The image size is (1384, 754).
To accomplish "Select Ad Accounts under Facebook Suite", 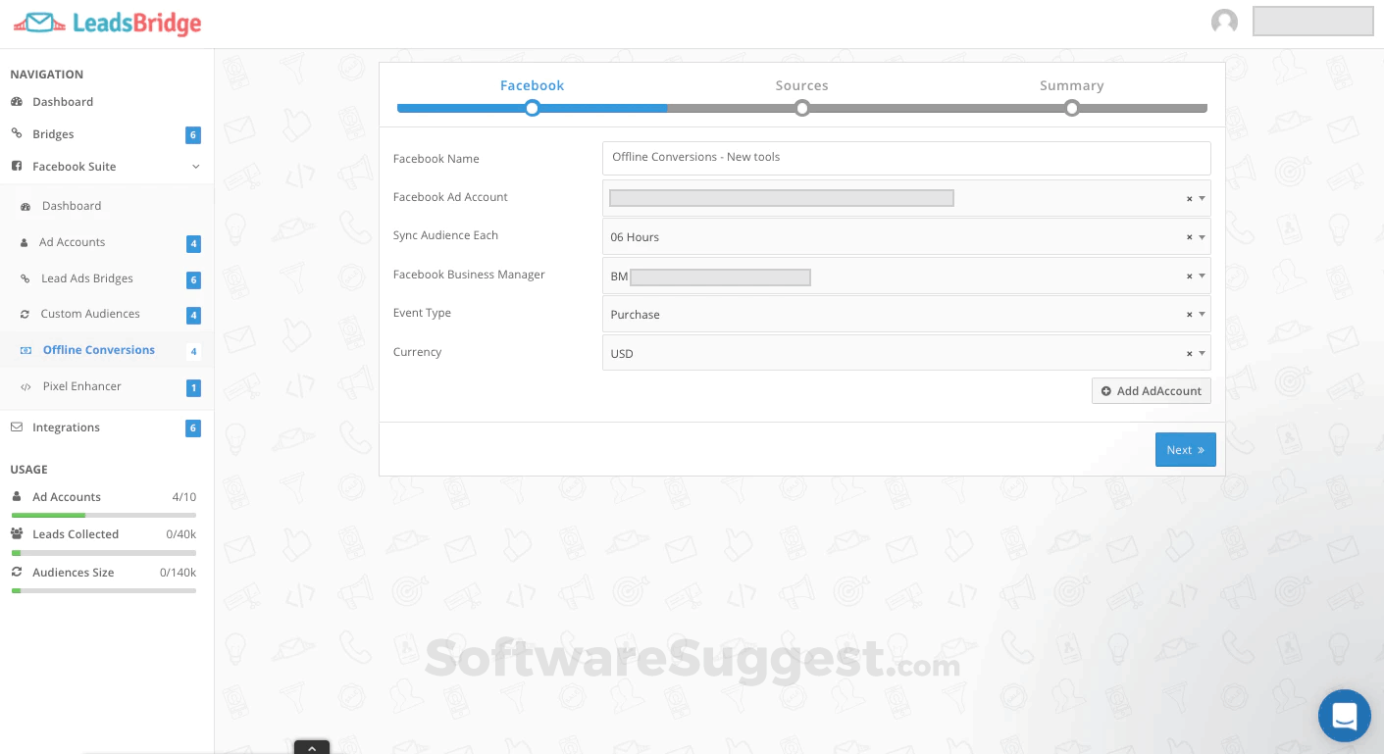I will [72, 242].
